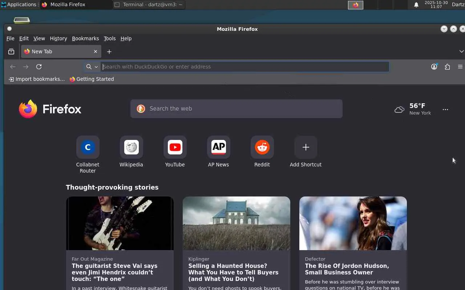Open the hamburger application menu

[x=460, y=67]
